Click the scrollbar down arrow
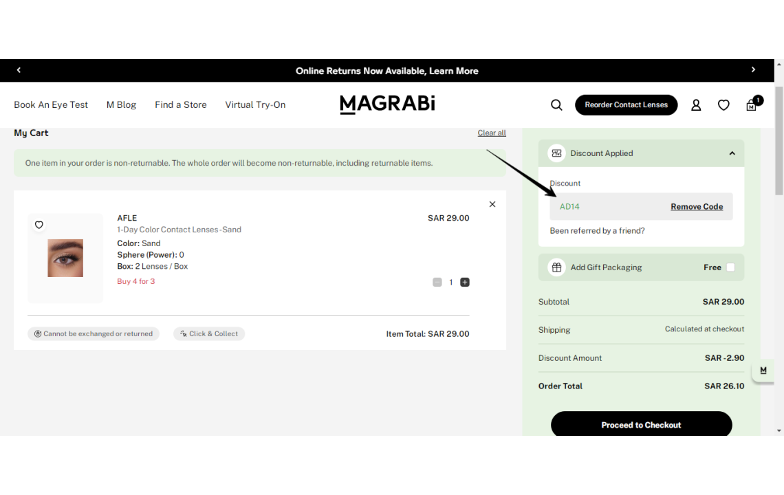The image size is (784, 495). pos(779,430)
